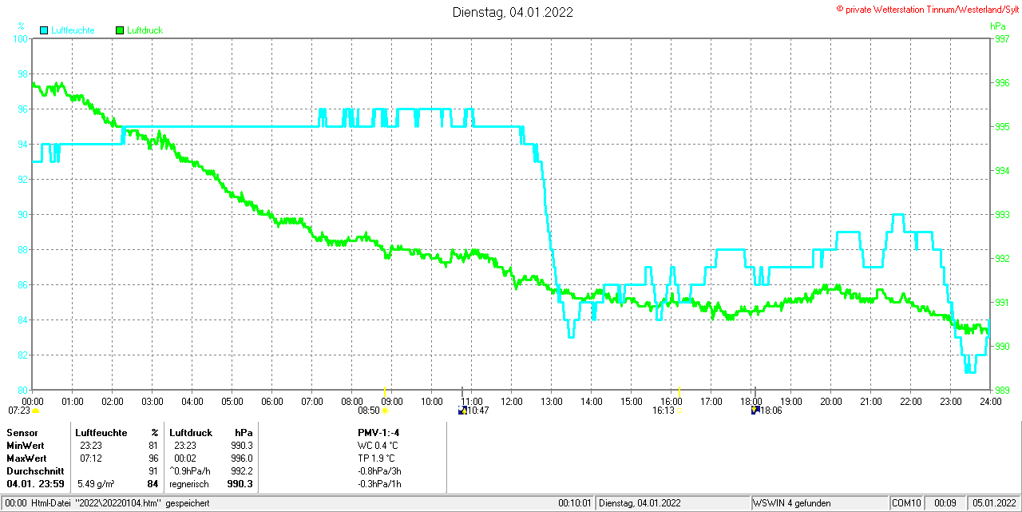Click the -0.8hPa/3h pressure trend
The height and width of the screenshot is (512, 1022).
point(379,471)
